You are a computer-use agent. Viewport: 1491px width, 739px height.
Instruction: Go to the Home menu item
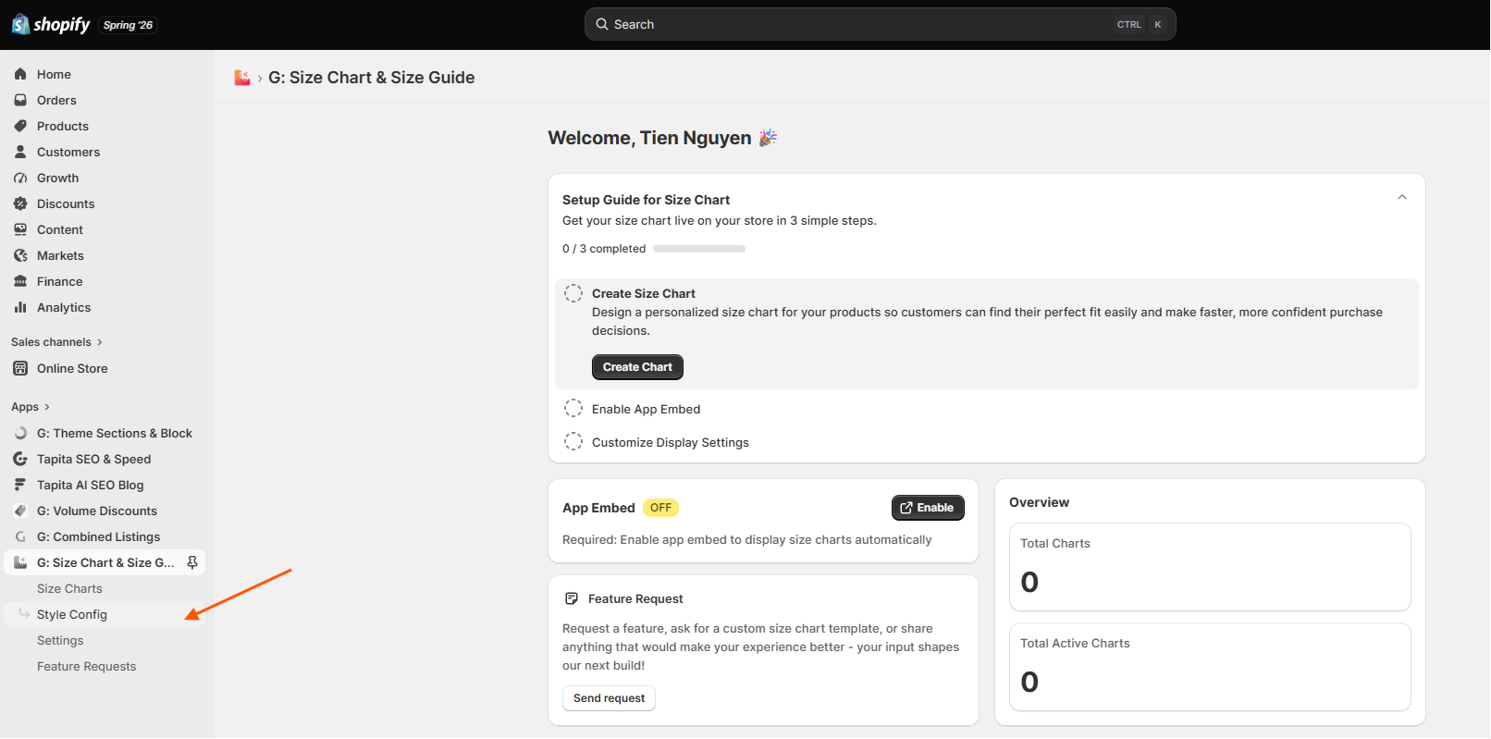click(x=105, y=74)
